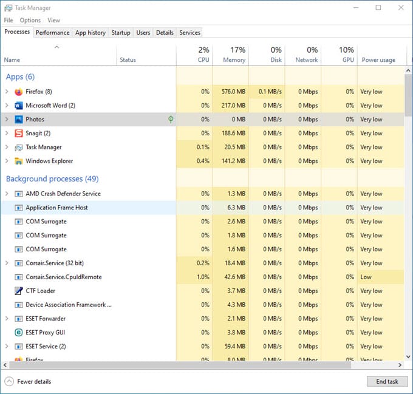Click the green leaf suspended icon on Photos

[x=171, y=120]
